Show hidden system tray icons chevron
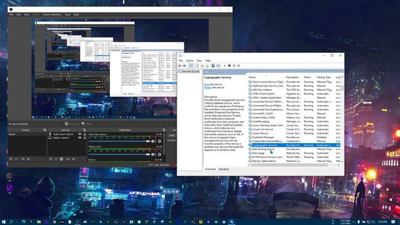Viewport: 400px width, 225px height. click(x=354, y=222)
